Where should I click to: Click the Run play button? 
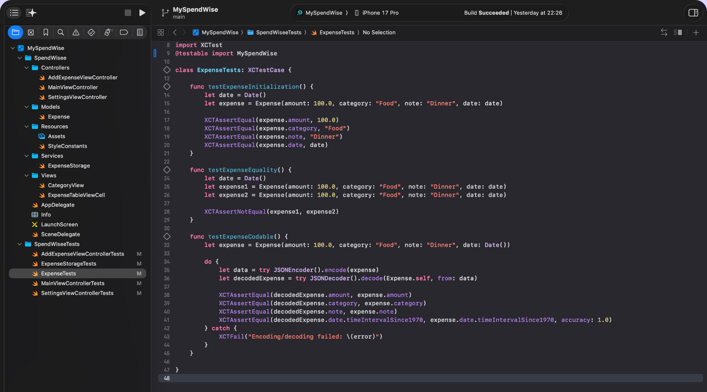click(142, 13)
